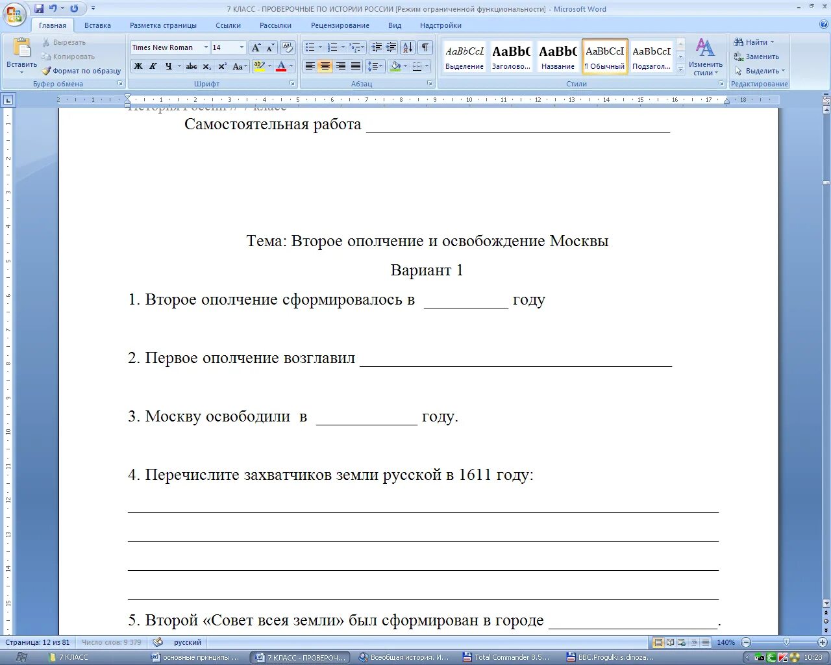Open Total Commander from taskbar
This screenshot has width=831, height=665.
coord(506,657)
